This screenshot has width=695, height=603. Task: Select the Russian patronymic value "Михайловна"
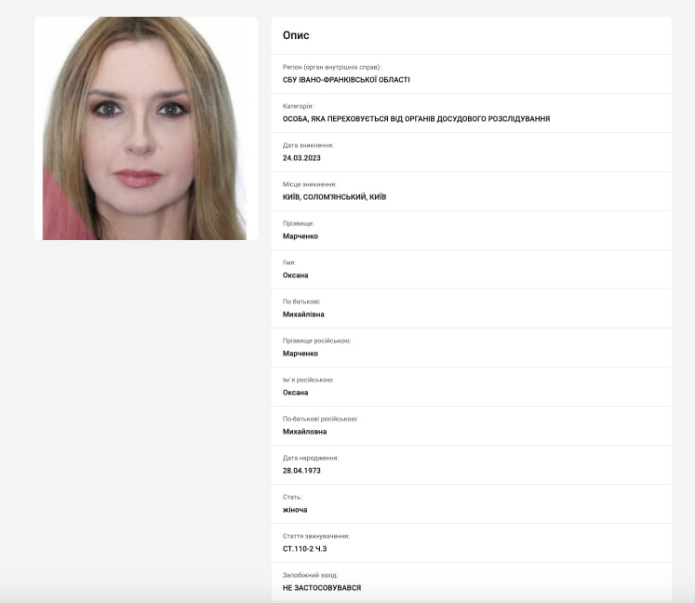pos(304,432)
